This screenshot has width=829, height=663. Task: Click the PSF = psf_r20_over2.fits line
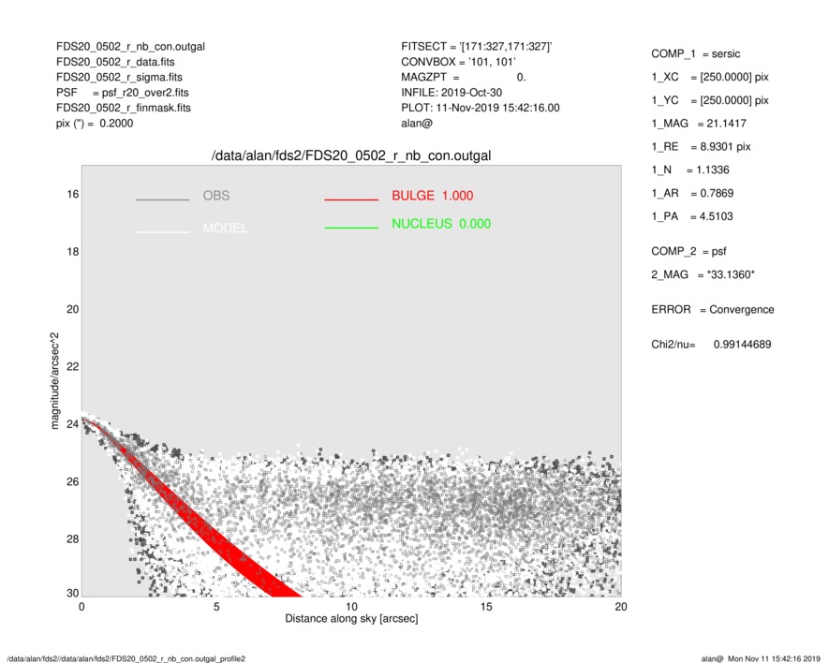122,93
